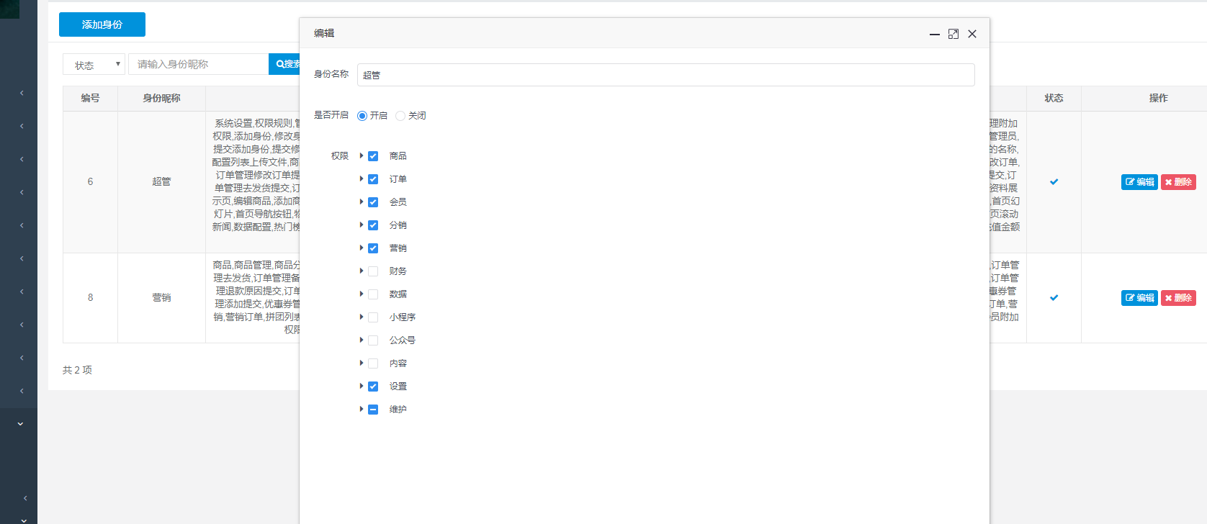This screenshot has height=524, width=1207.
Task: Expand the 会员 tree node arrow
Action: [362, 202]
